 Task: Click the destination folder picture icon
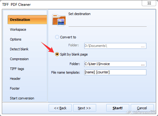coord(59,20)
